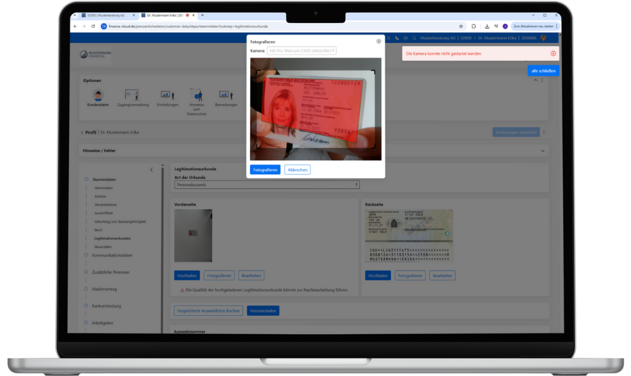Expand the Hinweise / Fehler section

(543, 151)
